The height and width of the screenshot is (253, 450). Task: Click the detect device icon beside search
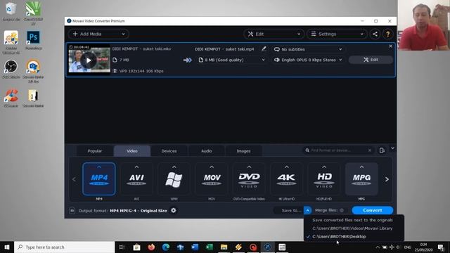pos(382,150)
